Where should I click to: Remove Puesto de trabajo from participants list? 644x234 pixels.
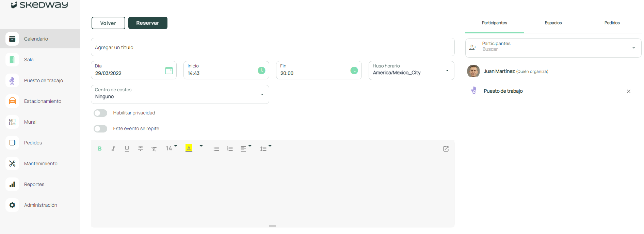click(628, 91)
